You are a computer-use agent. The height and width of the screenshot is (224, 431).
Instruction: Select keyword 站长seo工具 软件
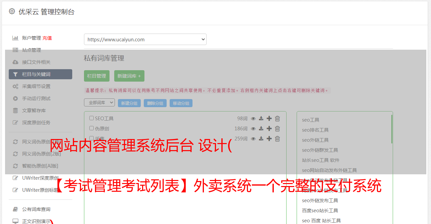point(320,160)
